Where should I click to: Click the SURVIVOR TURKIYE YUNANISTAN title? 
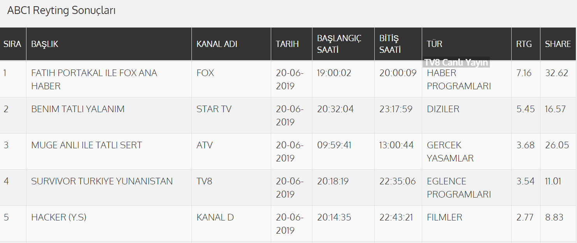click(x=102, y=181)
